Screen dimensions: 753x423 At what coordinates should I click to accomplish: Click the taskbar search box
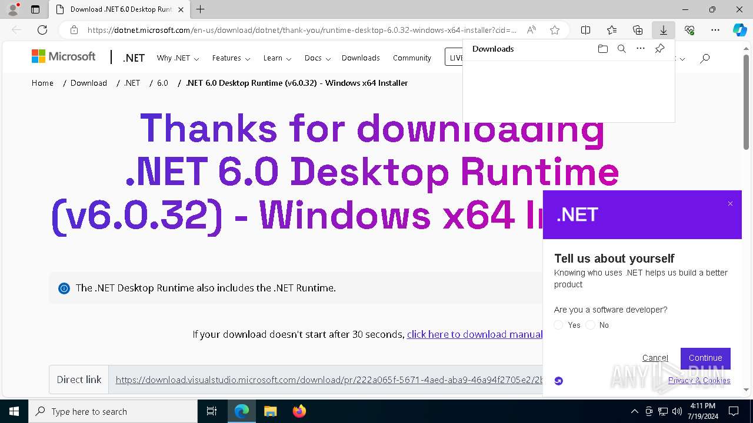[x=113, y=411]
